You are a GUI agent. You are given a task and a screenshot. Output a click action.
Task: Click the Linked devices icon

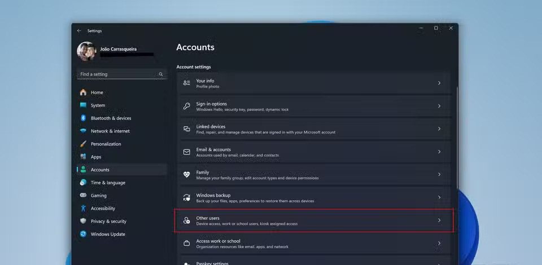point(187,129)
